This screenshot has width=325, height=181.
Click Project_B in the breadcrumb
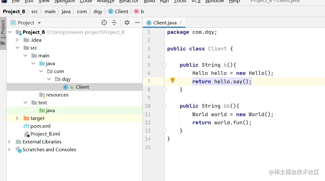point(14,12)
